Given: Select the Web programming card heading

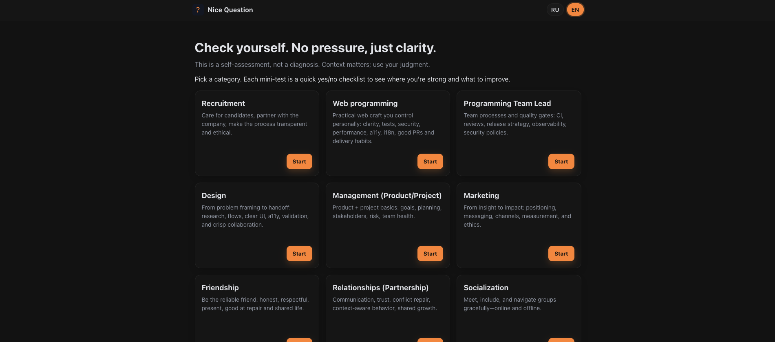Looking at the screenshot, I should [x=365, y=104].
